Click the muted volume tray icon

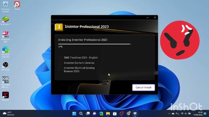point(186,114)
